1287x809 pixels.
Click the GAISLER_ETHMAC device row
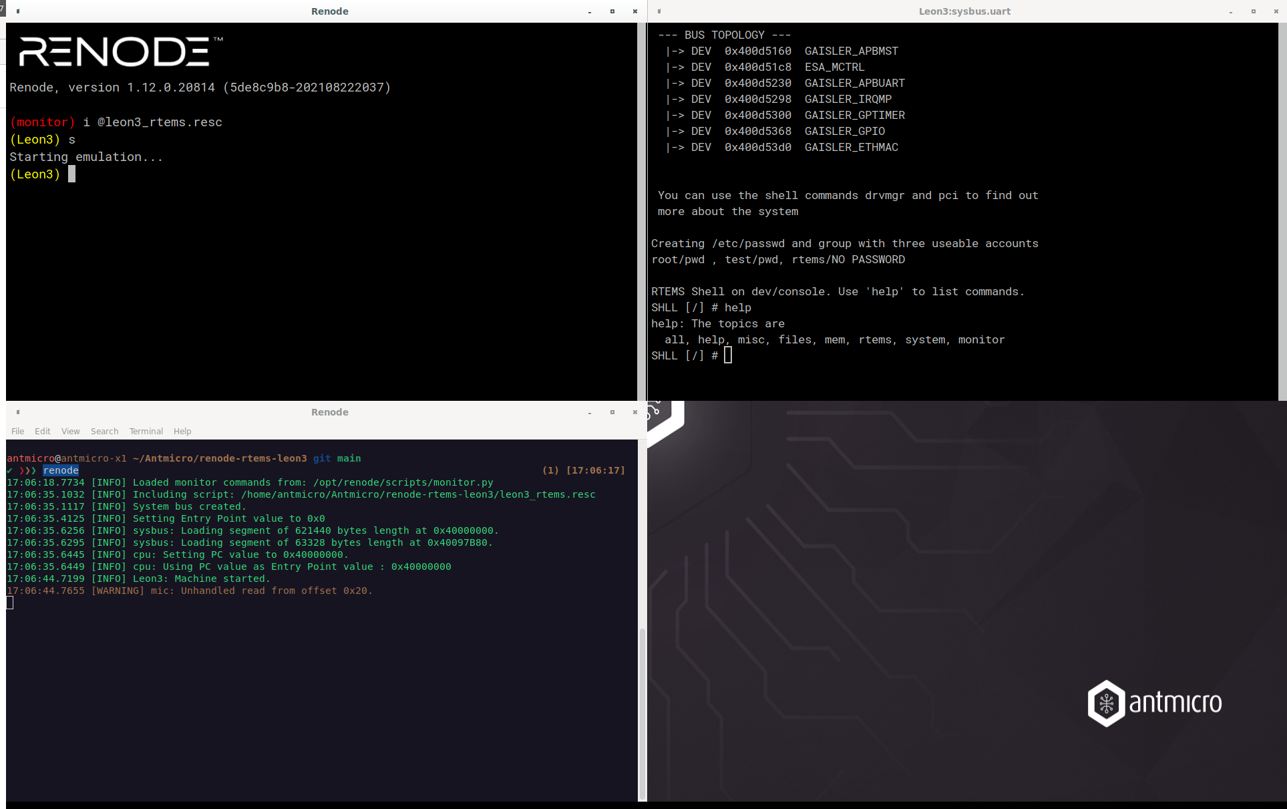click(x=781, y=148)
